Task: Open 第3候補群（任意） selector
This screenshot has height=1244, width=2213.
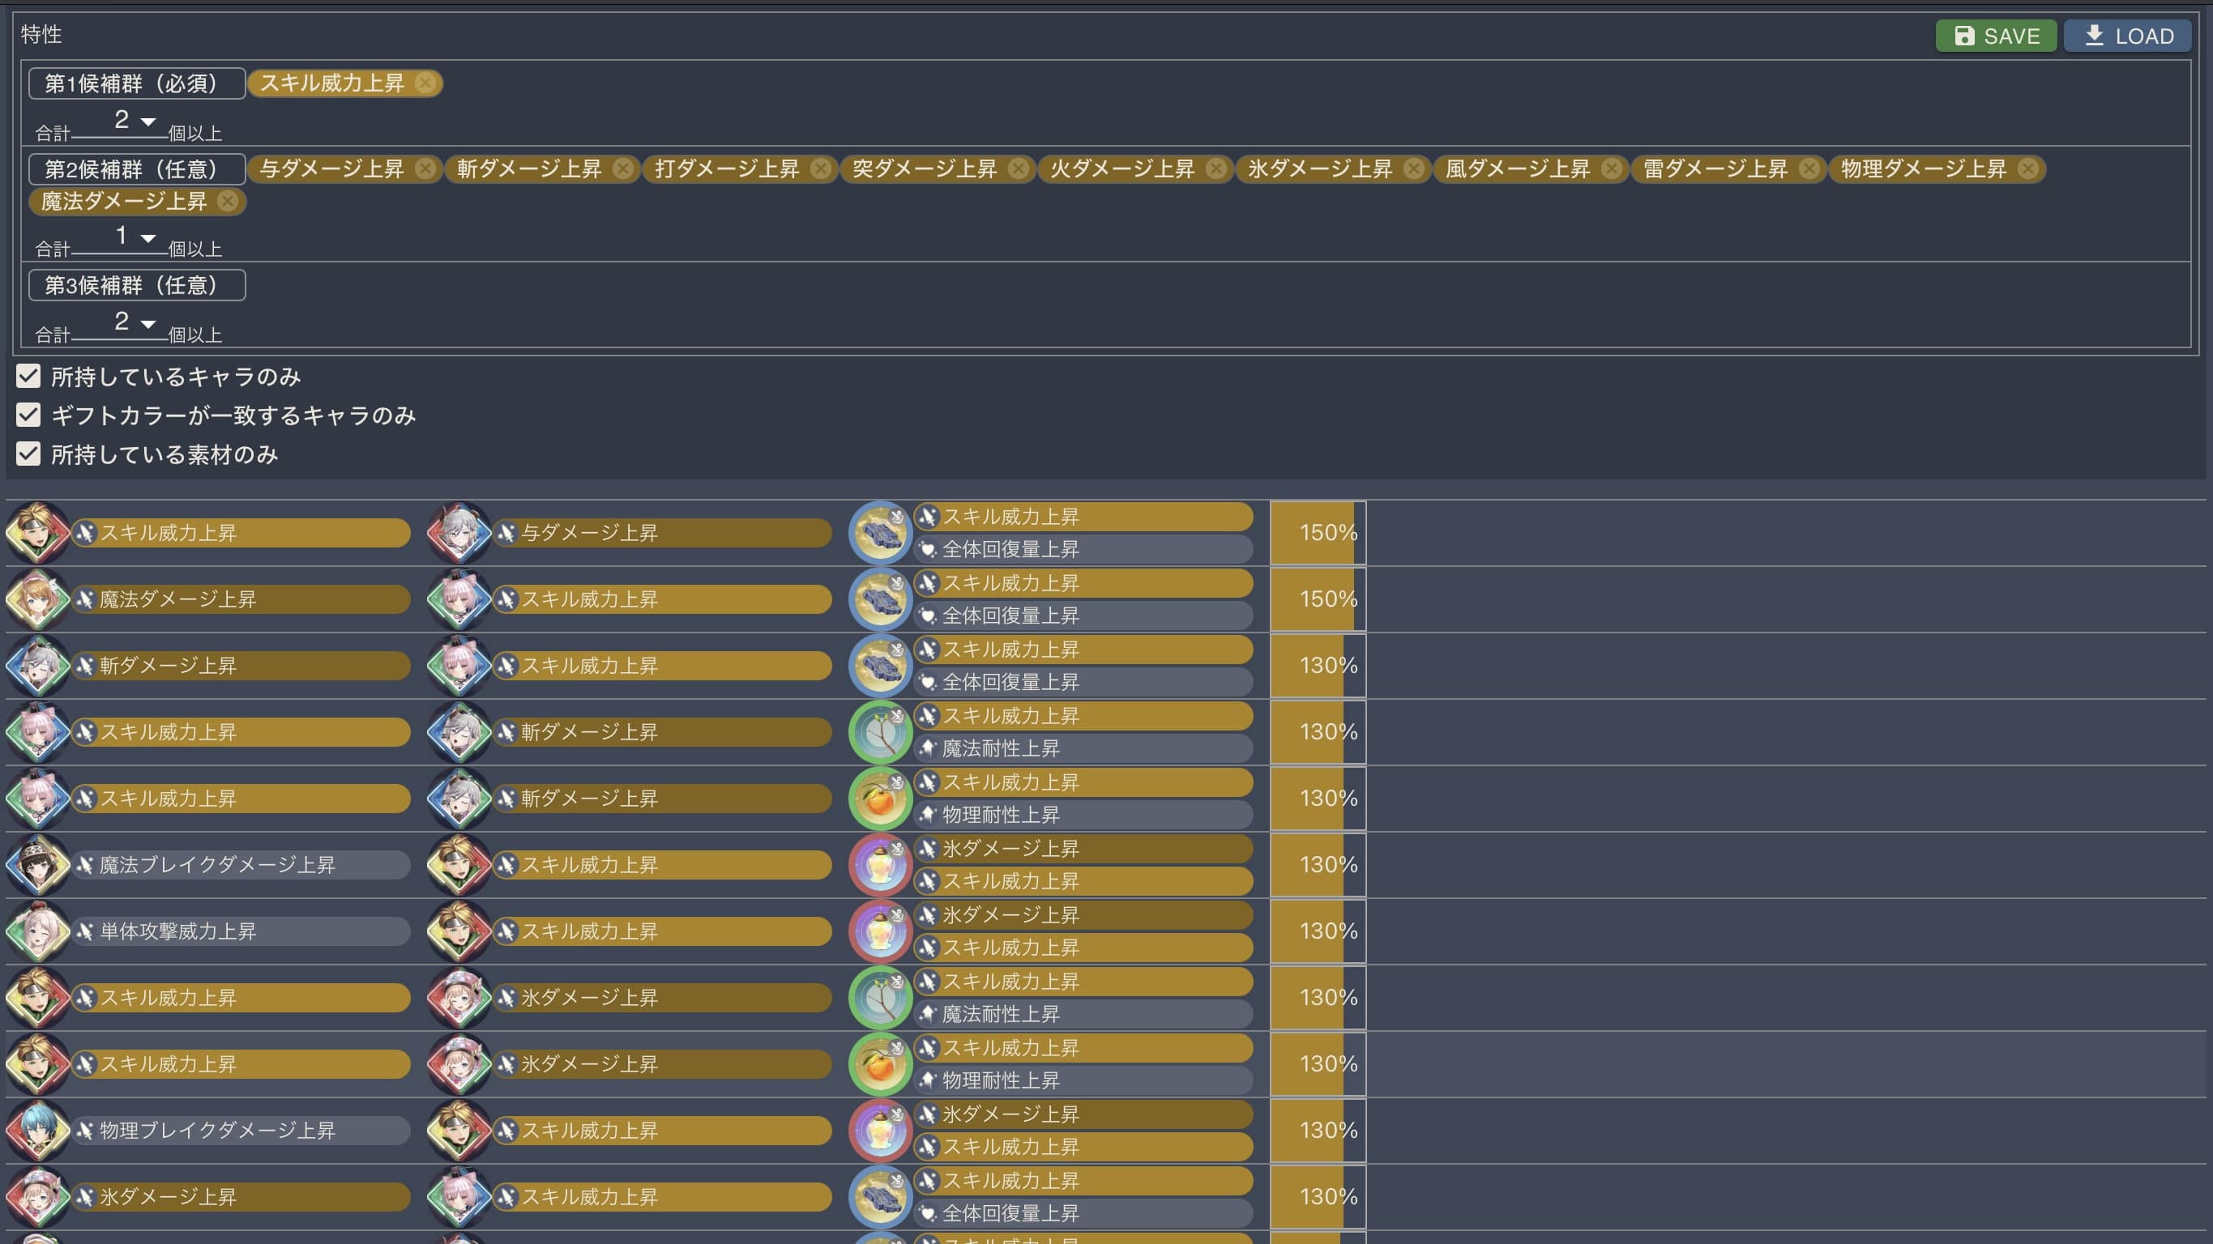Action: [138, 285]
